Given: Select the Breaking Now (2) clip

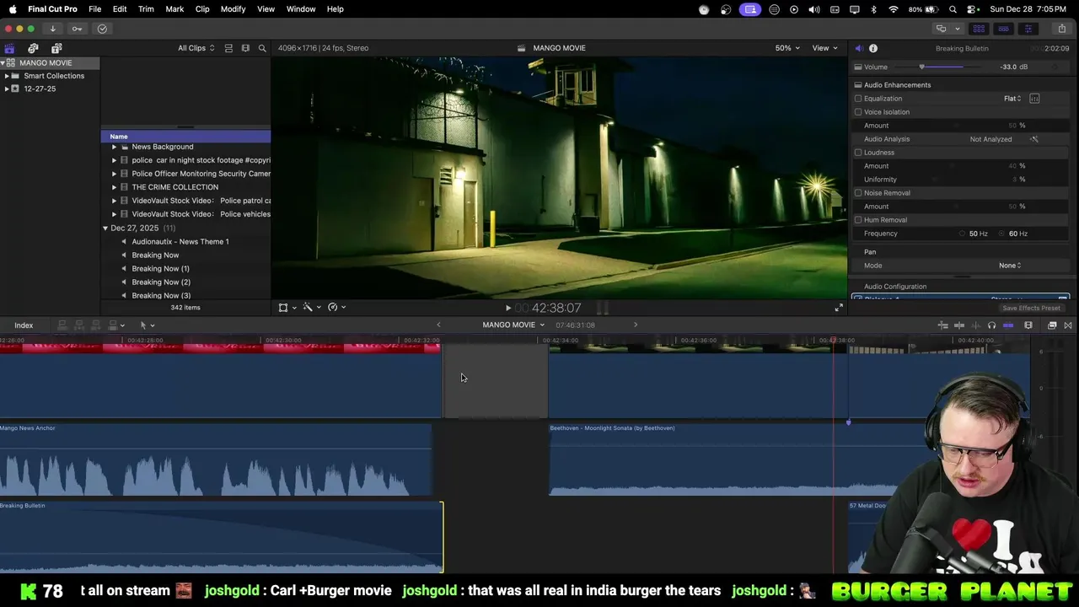Looking at the screenshot, I should [161, 282].
